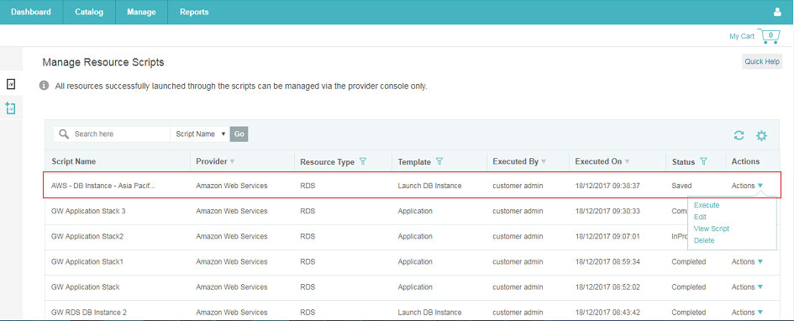
Task: Click Completed status for GW Application Stack1
Action: click(689, 262)
